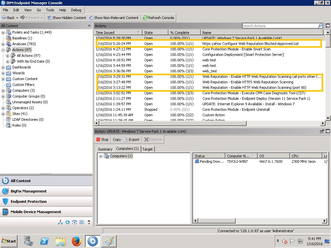The width and height of the screenshot is (331, 248).
Task: Open PowerShell from the taskbar
Action: tap(44, 241)
